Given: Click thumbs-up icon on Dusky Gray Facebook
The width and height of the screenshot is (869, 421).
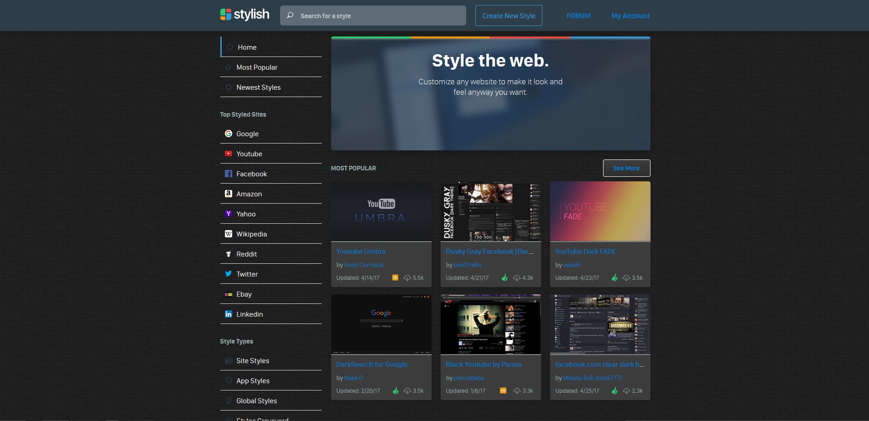Looking at the screenshot, I should point(505,277).
